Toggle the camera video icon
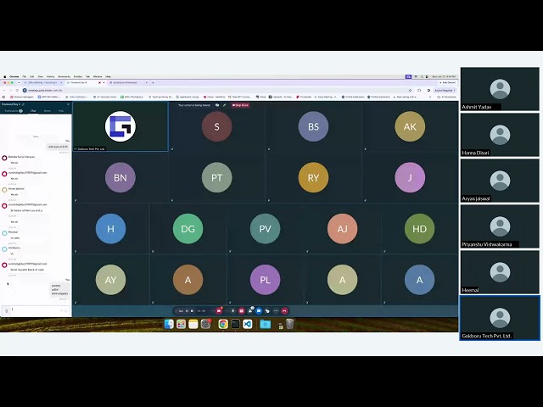The image size is (543, 407). pyautogui.click(x=219, y=311)
